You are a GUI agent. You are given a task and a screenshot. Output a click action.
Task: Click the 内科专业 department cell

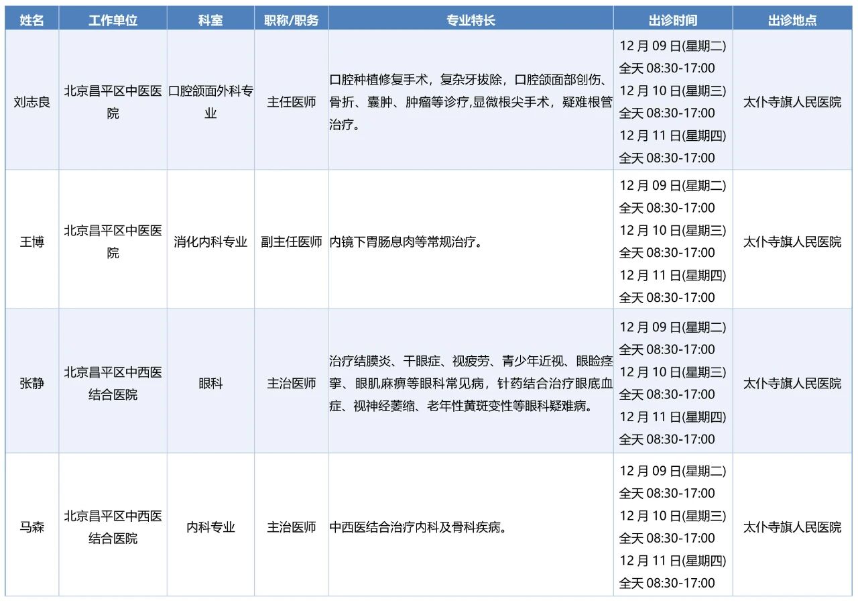210,528
